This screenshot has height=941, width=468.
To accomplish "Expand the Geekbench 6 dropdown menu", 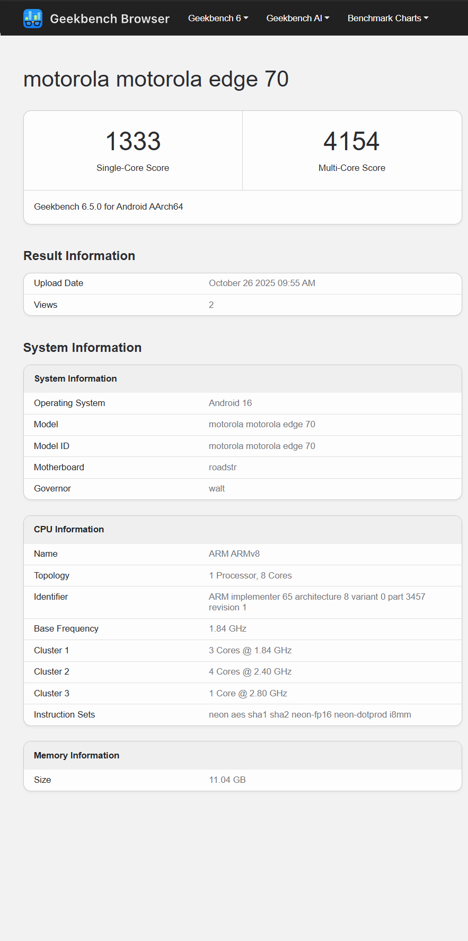I will (218, 18).
